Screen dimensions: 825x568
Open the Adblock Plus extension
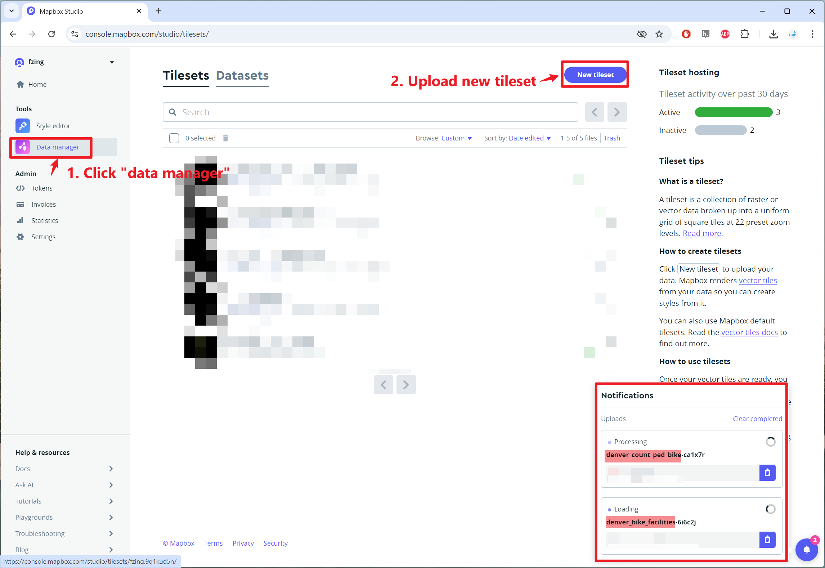click(725, 34)
